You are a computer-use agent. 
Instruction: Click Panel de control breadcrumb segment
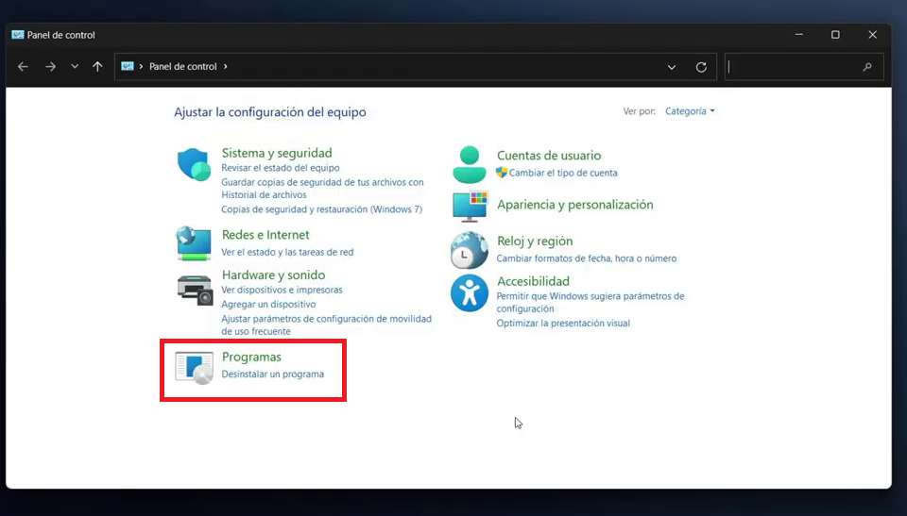point(182,66)
